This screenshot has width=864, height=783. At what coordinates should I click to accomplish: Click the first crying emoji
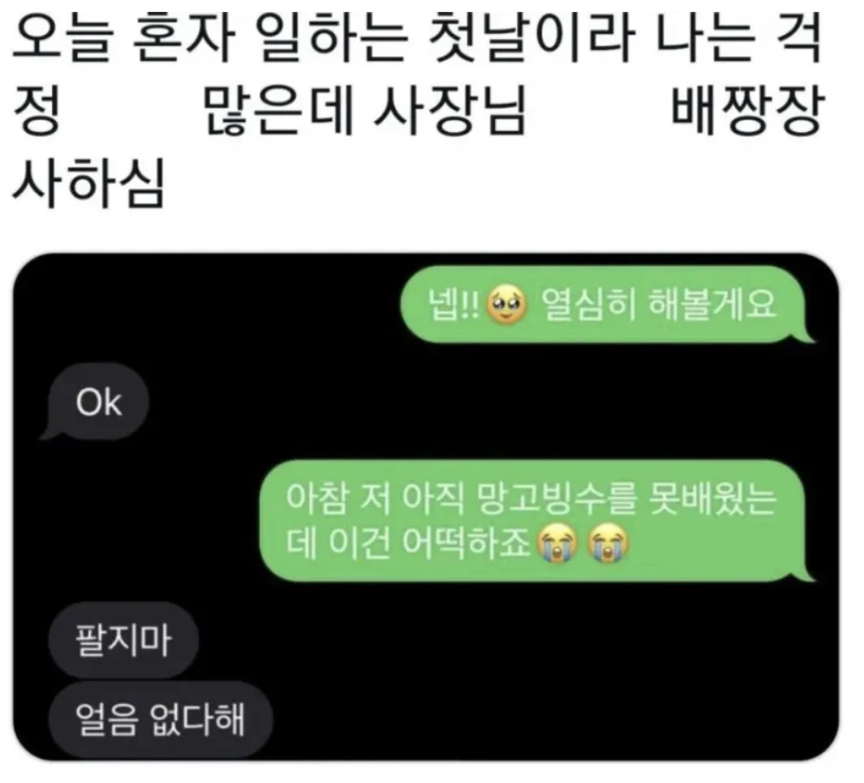point(558,543)
